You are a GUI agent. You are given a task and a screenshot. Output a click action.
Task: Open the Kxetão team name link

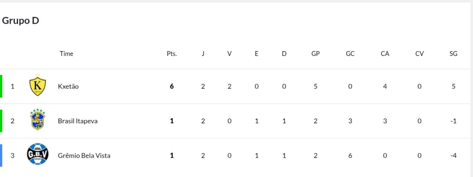coord(68,86)
